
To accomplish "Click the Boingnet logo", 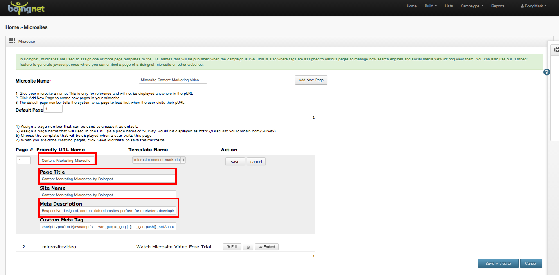I will click(27, 7).
